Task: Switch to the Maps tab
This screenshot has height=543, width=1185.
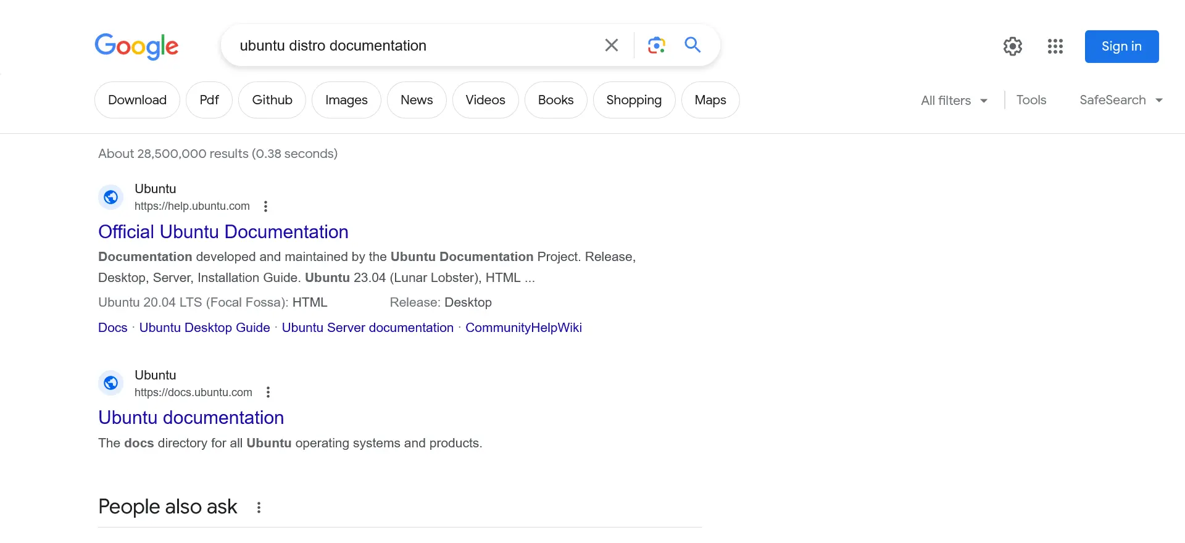Action: click(710, 100)
